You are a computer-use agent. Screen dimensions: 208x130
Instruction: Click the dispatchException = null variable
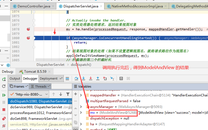click(109, 118)
